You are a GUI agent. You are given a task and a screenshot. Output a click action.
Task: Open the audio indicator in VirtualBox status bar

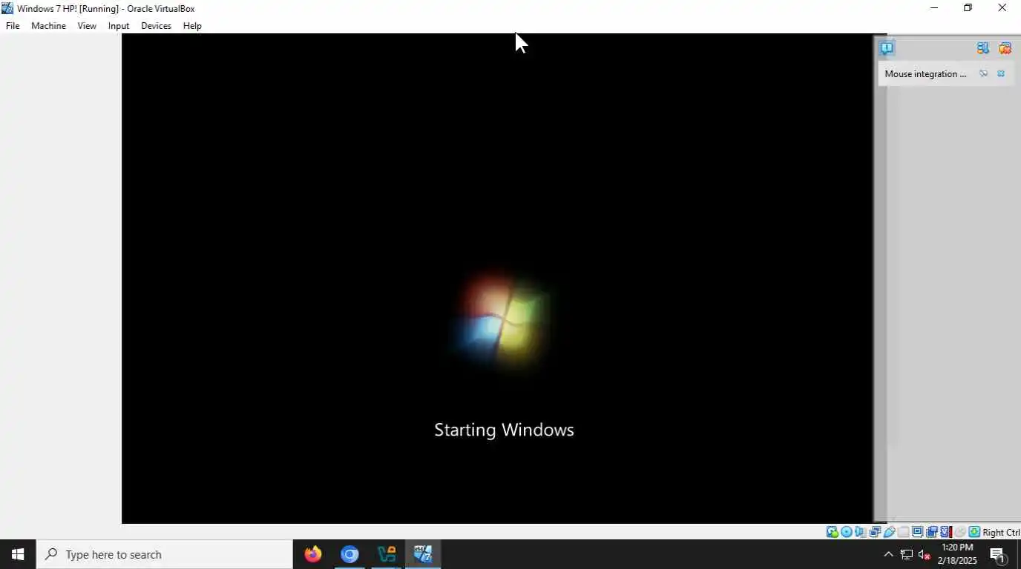[x=861, y=532]
